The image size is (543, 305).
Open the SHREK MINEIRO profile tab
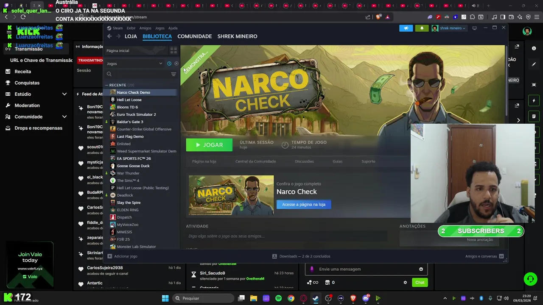[x=237, y=36]
